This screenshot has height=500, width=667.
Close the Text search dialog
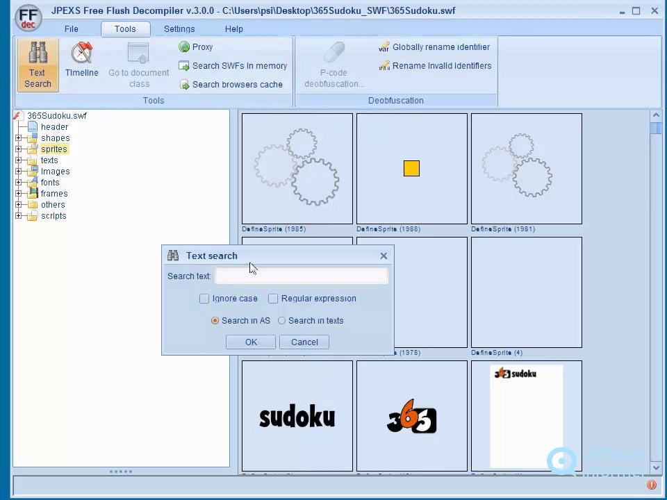coord(384,256)
